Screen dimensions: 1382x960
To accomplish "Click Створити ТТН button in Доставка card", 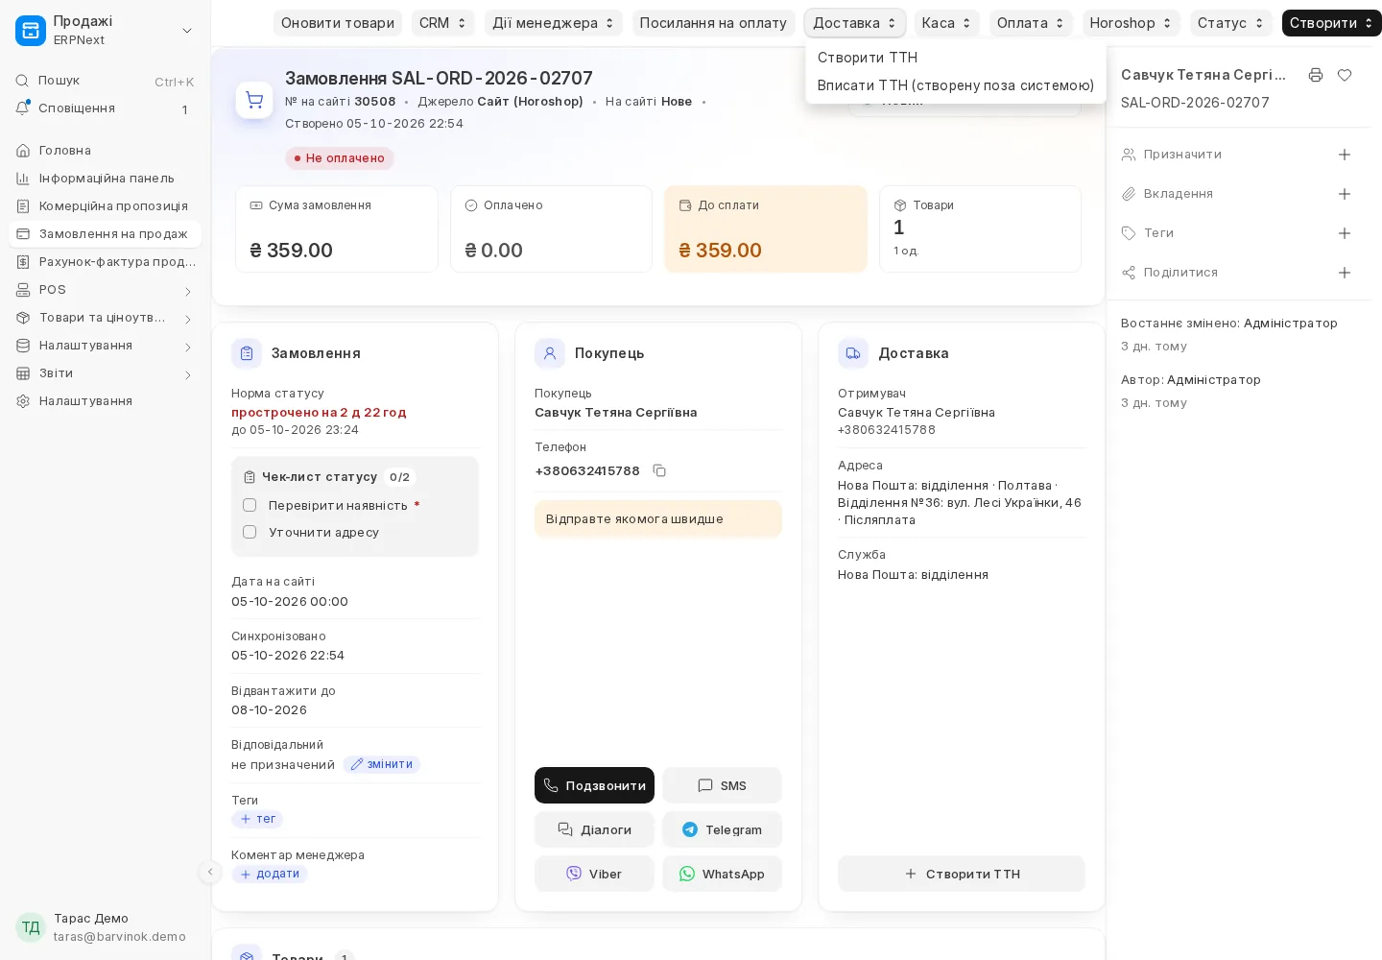I will point(961,874).
